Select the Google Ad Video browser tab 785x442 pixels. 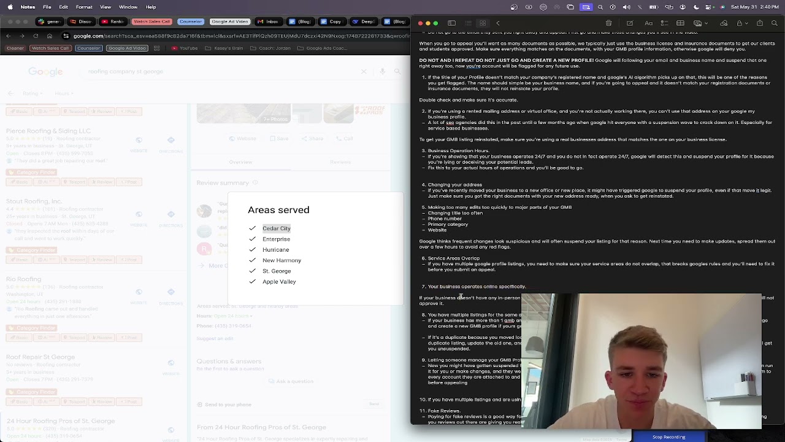tap(229, 21)
